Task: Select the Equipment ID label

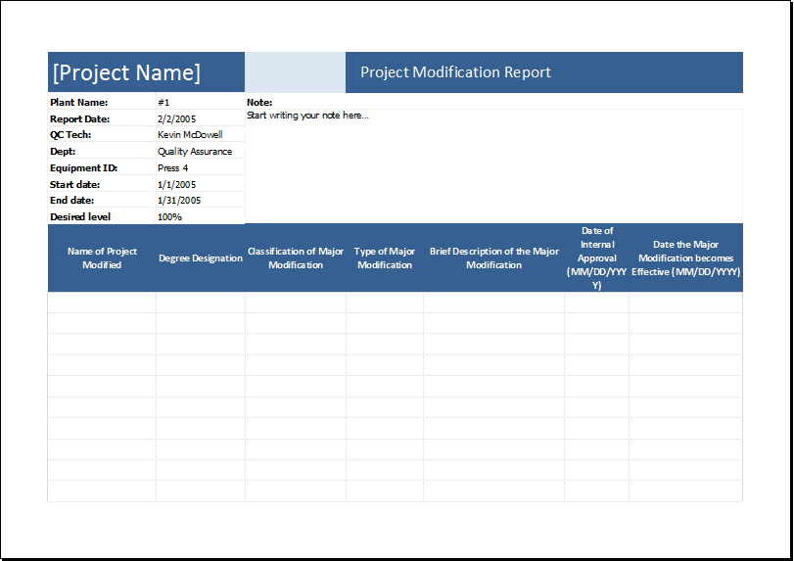Action: click(x=83, y=168)
